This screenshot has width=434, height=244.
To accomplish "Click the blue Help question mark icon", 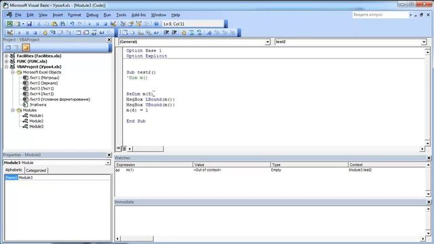I will click(156, 24).
